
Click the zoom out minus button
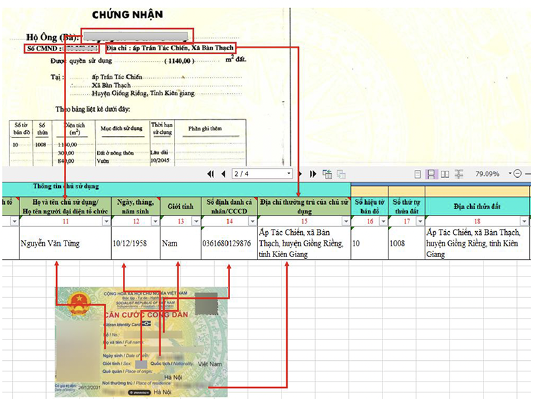click(x=517, y=174)
